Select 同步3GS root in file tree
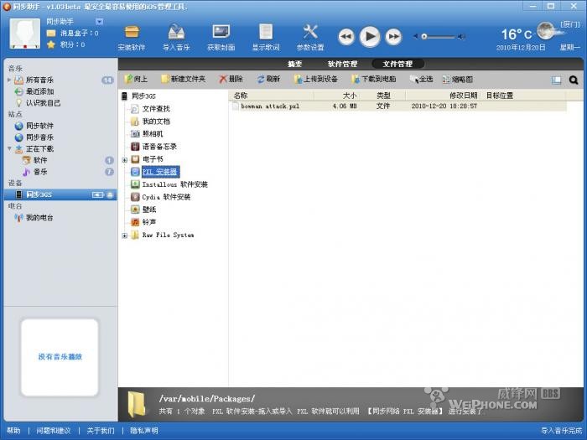 point(143,96)
